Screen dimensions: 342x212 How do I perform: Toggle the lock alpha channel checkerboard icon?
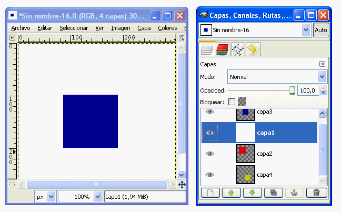242,102
